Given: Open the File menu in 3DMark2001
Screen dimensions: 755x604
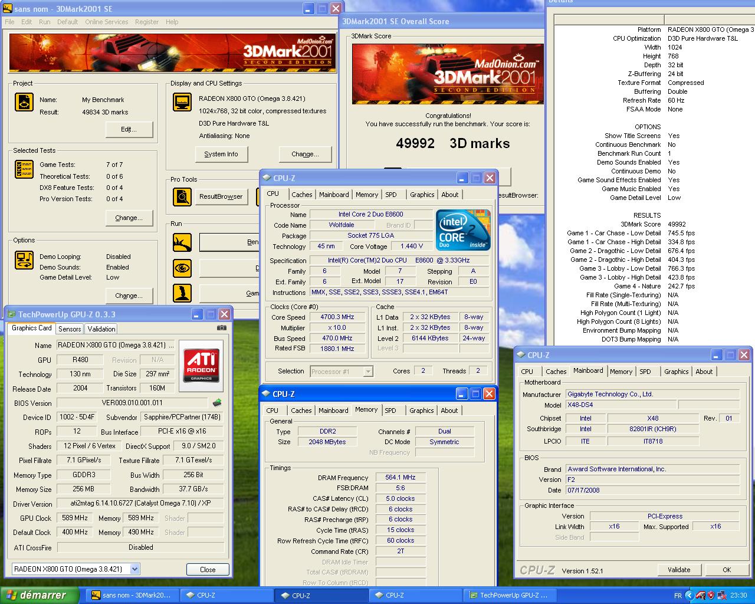Looking at the screenshot, I should [x=9, y=22].
